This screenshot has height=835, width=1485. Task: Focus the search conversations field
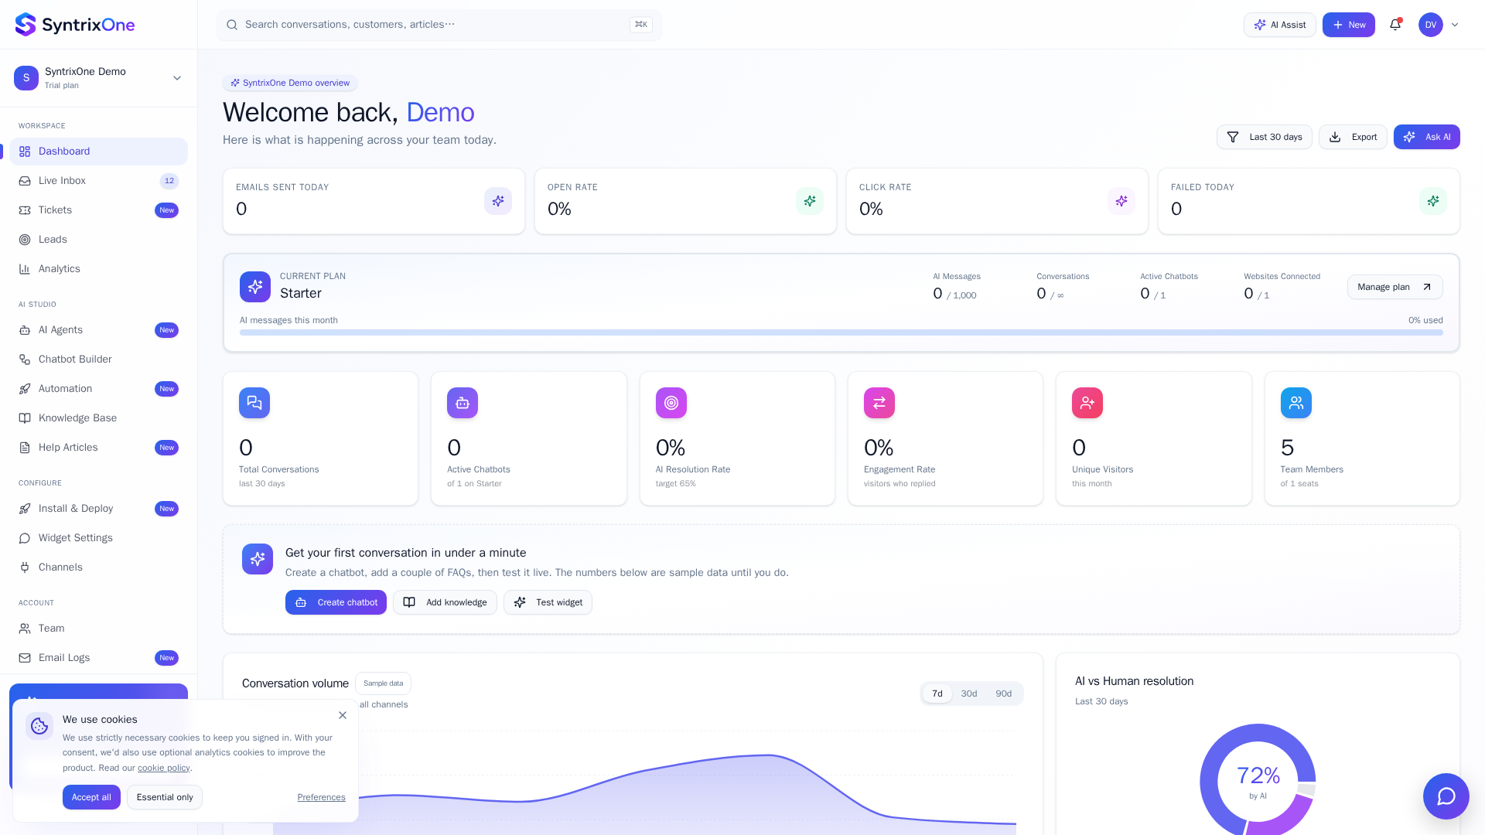439,25
